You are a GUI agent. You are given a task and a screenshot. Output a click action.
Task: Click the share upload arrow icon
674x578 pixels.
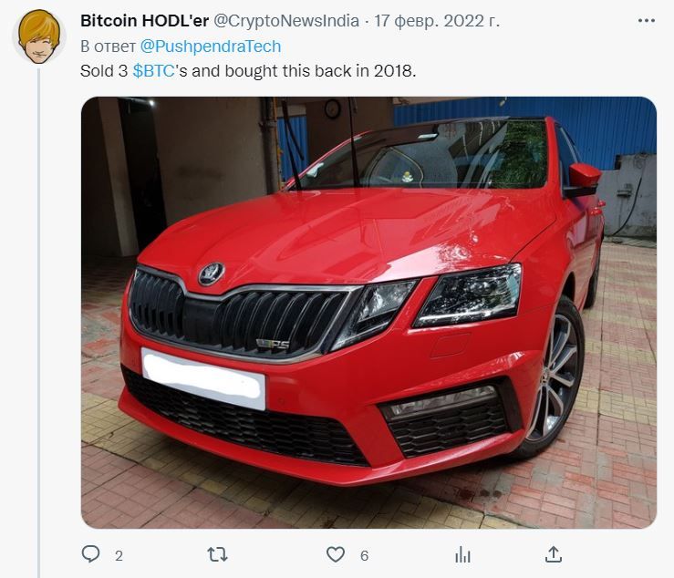pos(554,554)
